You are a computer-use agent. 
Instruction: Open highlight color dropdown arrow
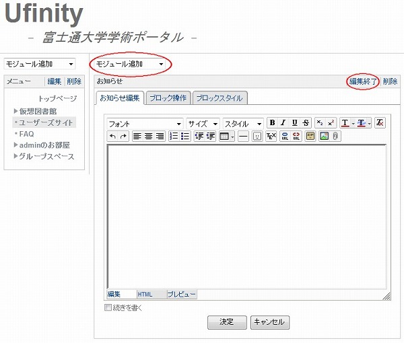[369, 124]
